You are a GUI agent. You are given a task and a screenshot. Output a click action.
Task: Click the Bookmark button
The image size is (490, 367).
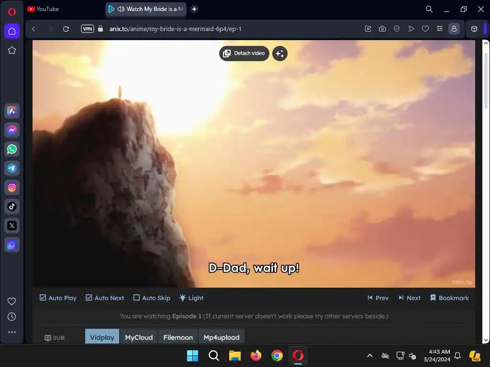pyautogui.click(x=449, y=298)
